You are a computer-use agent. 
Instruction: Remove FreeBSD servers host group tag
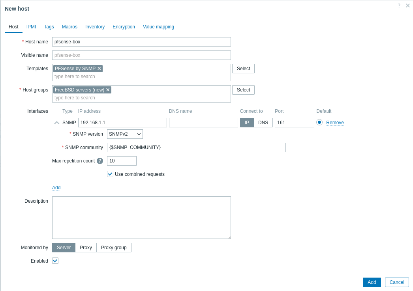point(108,90)
